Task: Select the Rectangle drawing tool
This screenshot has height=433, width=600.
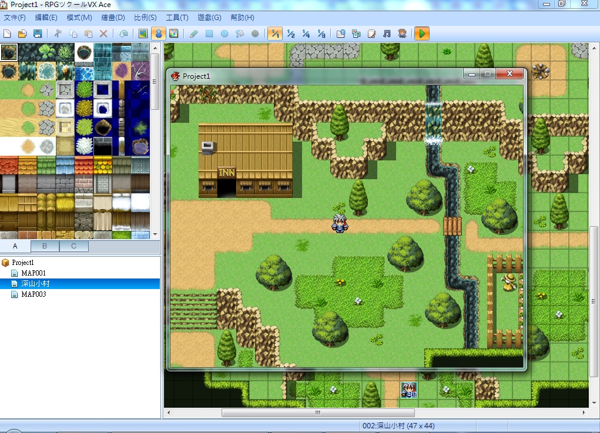Action: pyautogui.click(x=209, y=33)
